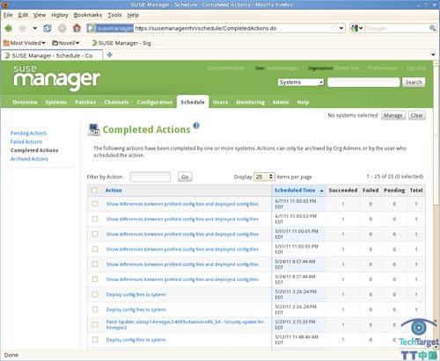The image size is (440, 361).
Task: Open the list all tabs dropdown
Action: coord(433,54)
